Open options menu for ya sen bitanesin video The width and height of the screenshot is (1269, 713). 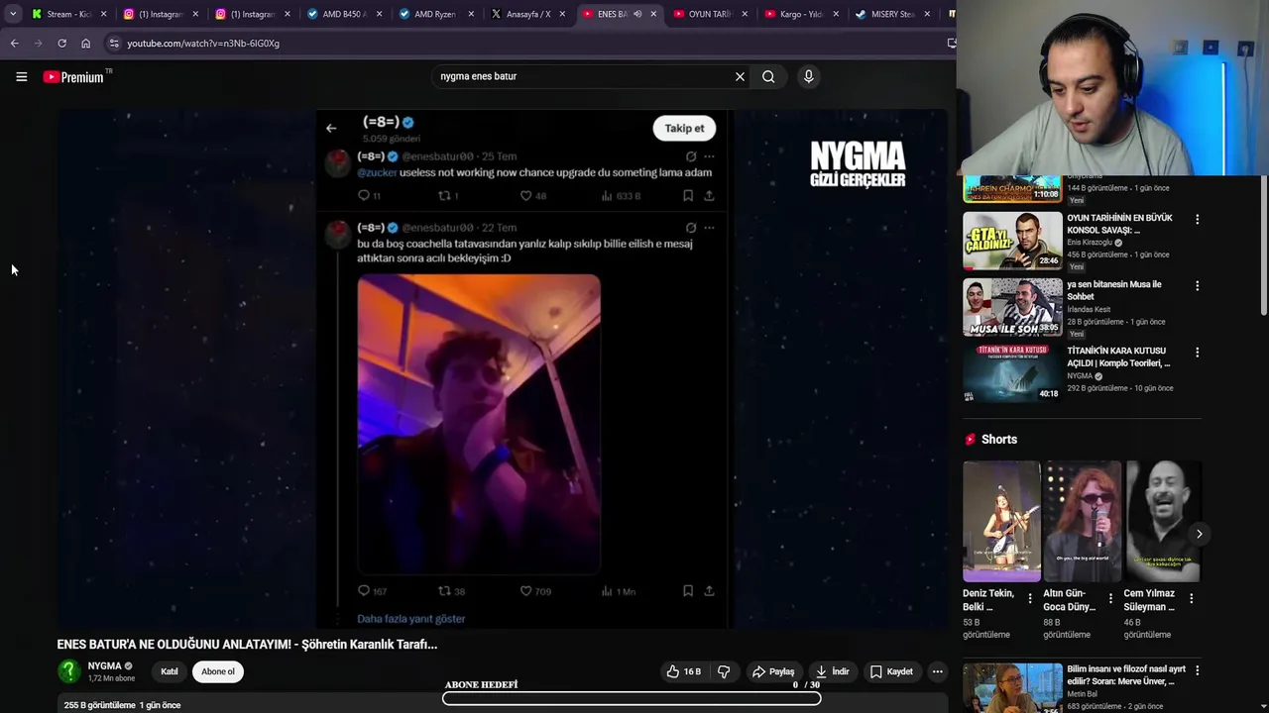click(1197, 285)
